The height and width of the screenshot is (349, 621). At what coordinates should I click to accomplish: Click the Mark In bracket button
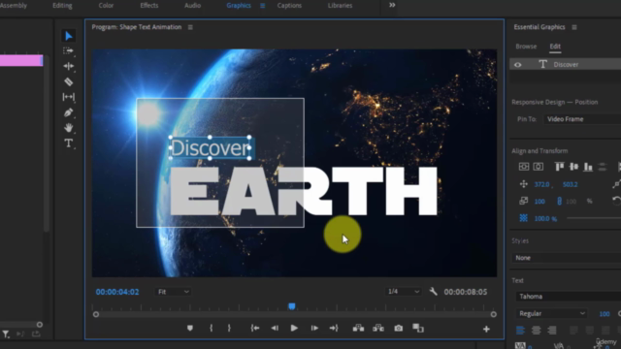[x=212, y=328]
